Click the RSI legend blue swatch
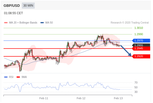153x103 pixels. tap(6, 77)
